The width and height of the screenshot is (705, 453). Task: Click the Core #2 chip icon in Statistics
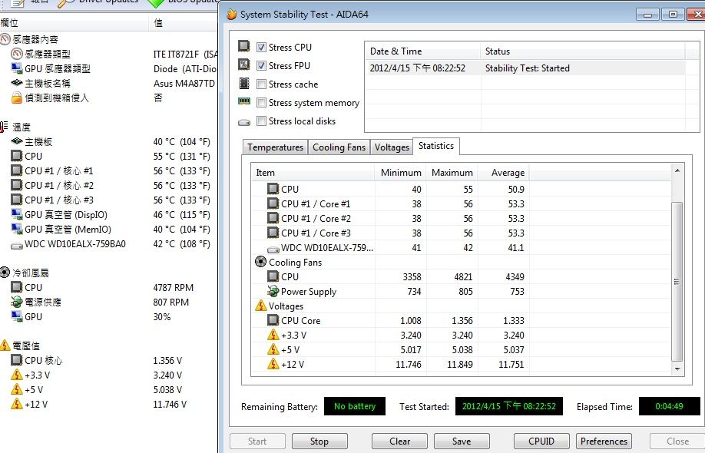(273, 218)
